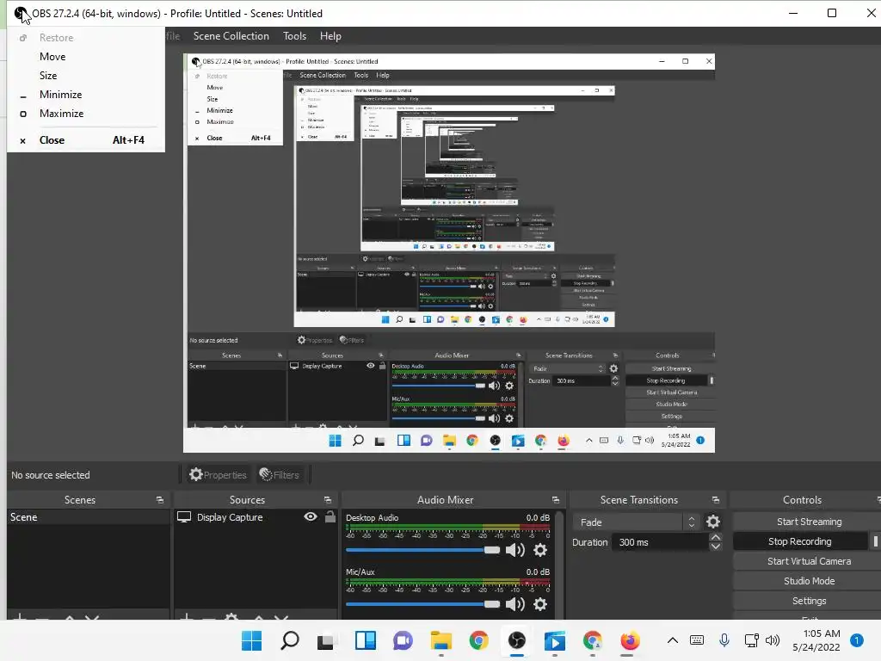Choose Minimize from the system menu

click(x=86, y=95)
